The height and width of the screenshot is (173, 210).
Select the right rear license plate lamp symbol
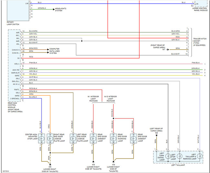[x=50, y=139]
